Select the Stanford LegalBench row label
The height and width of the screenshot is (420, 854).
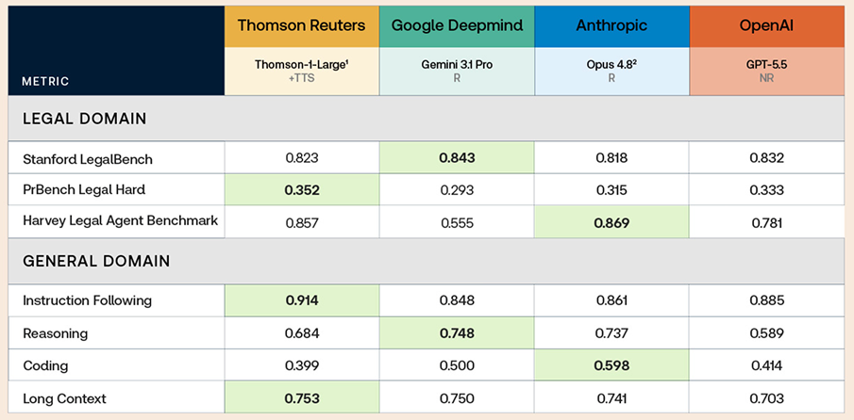(88, 158)
